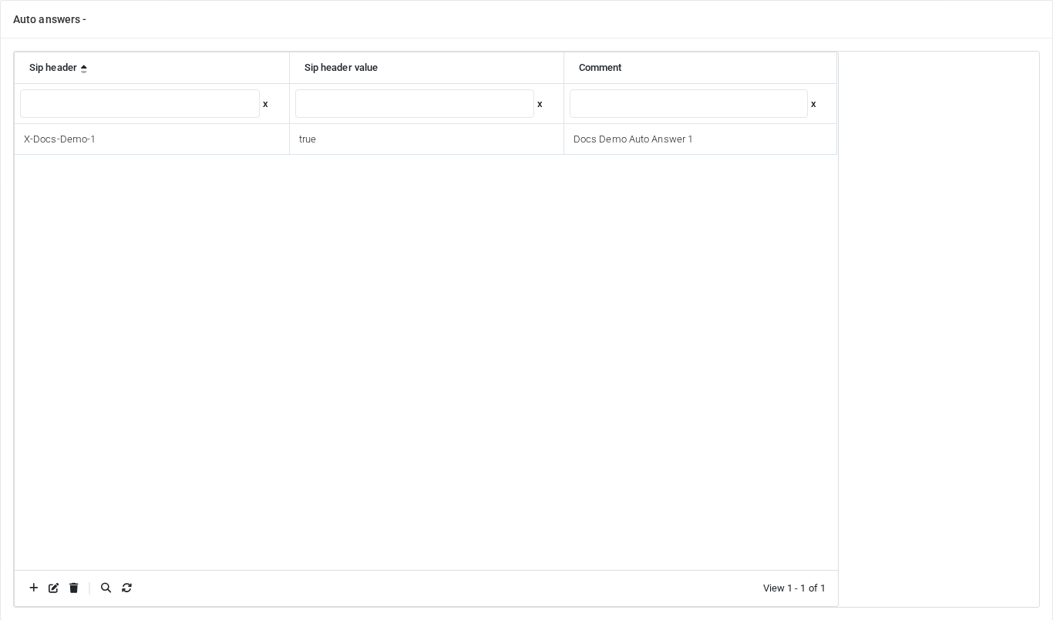Click the 'Auto answers -' page title
Viewport: 1053px width, 620px height.
pyautogui.click(x=49, y=19)
